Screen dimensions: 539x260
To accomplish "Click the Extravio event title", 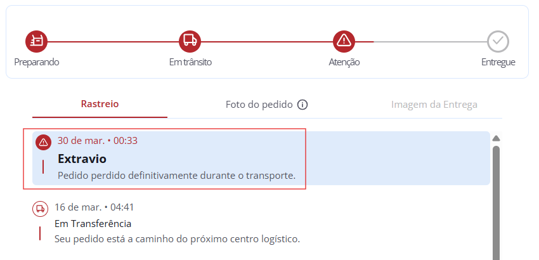I will 82,159.
